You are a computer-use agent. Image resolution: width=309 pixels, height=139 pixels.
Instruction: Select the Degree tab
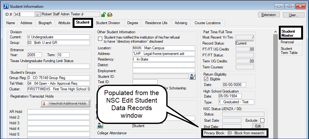pyautogui.click(x=132, y=23)
